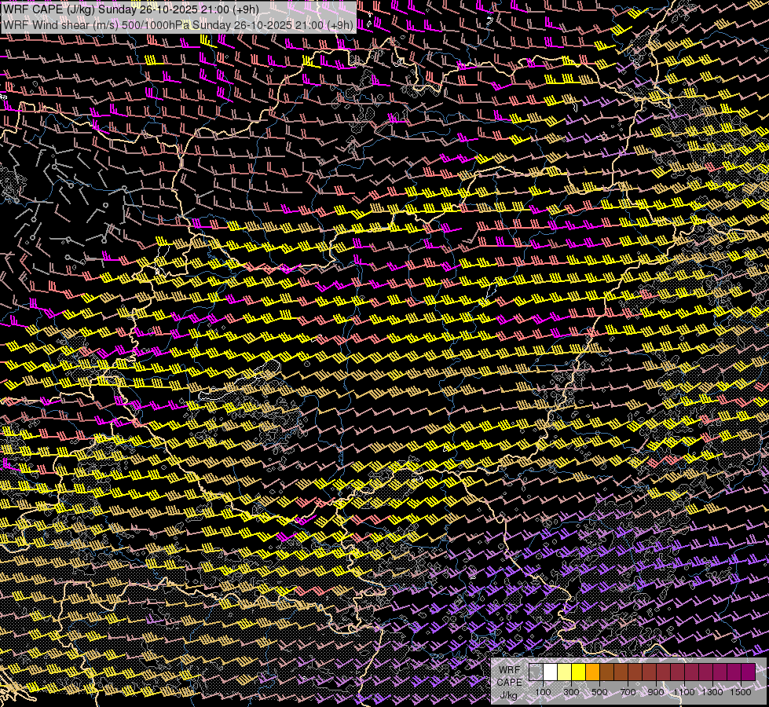
Task: Click the 500 legend value
Action: pos(600,692)
